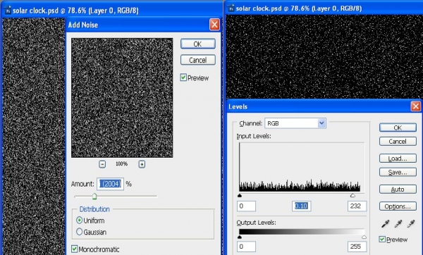Click the right solar clock.psd document icon

(231, 8)
